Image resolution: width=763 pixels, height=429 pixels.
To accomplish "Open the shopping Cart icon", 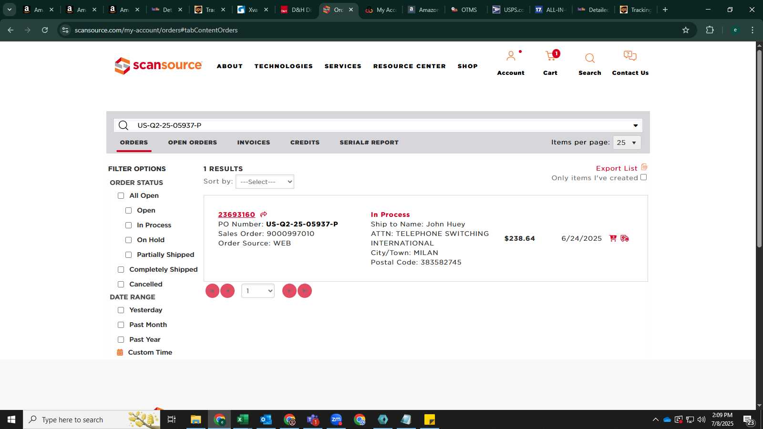I will (x=551, y=56).
